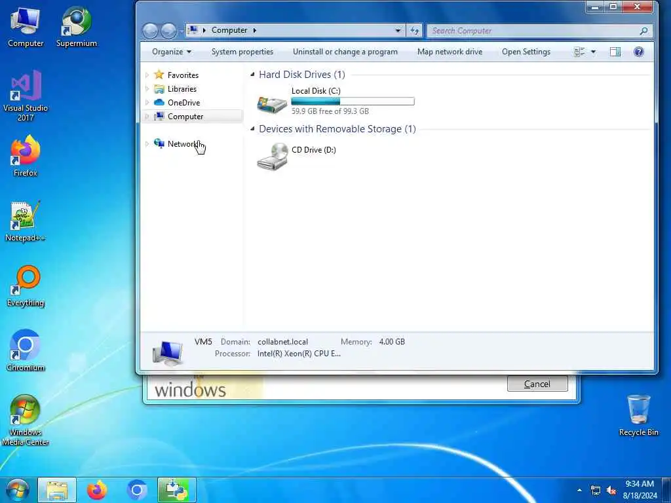Click Uninstall or change a program

345,52
